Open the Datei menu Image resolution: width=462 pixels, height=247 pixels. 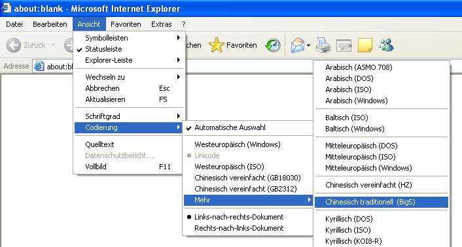pyautogui.click(x=14, y=24)
